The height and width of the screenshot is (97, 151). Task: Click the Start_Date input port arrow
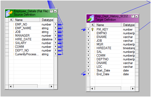pyautogui.click(x=88, y=70)
